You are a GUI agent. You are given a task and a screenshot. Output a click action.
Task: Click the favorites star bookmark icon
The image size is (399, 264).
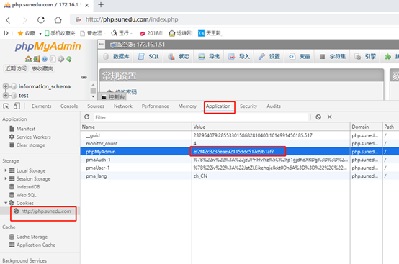(20, 33)
